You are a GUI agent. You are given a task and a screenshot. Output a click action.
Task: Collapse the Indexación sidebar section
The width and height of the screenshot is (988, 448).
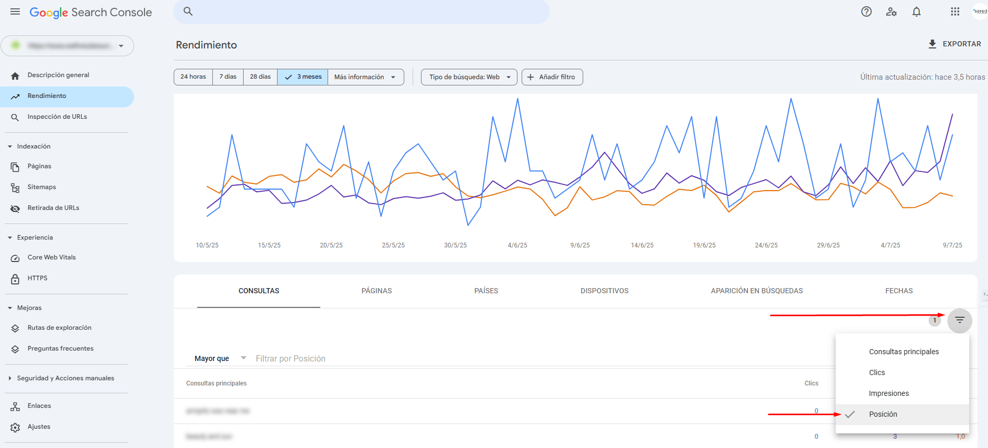click(10, 146)
